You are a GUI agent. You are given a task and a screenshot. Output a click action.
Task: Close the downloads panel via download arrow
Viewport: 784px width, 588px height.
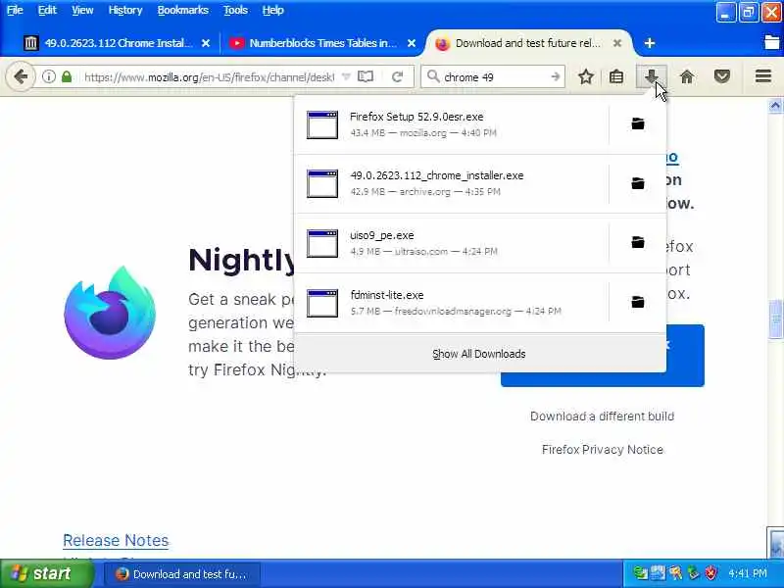(x=651, y=76)
